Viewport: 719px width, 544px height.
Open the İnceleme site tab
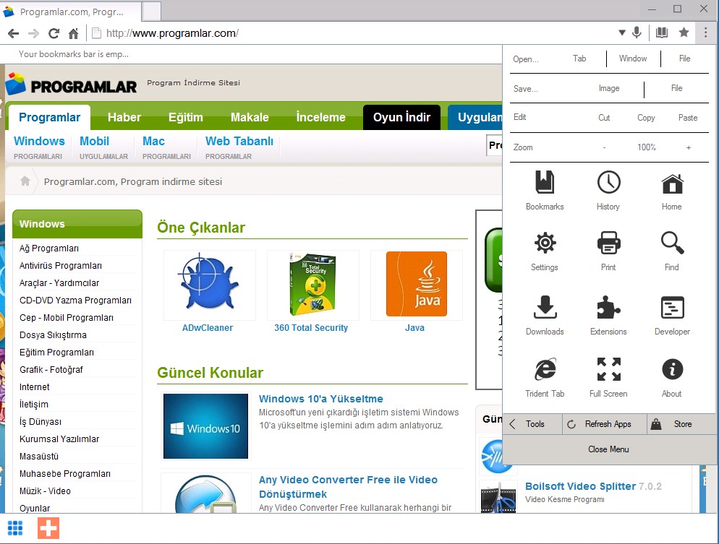[x=320, y=117]
